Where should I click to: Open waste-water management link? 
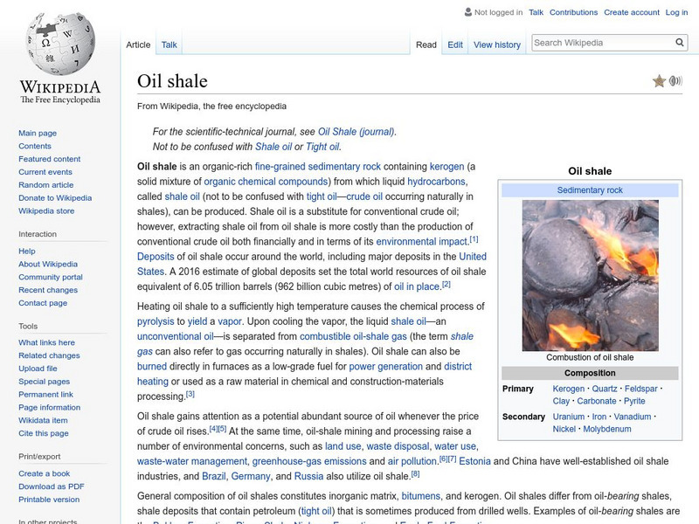point(192,461)
